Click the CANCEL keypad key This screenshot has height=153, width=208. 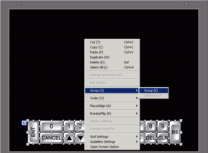(52, 138)
